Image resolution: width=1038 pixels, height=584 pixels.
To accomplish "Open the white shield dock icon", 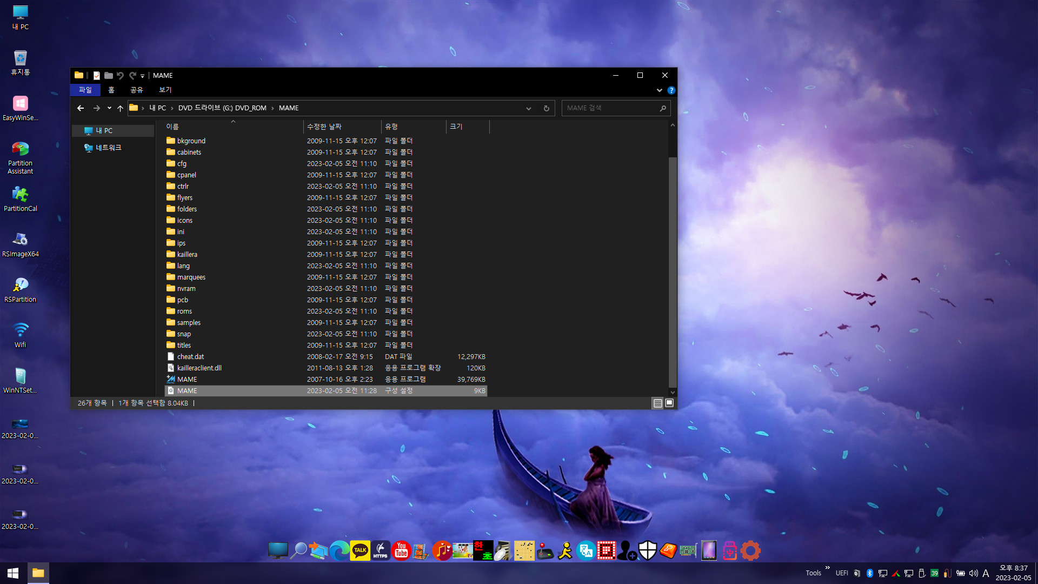I will click(x=648, y=550).
